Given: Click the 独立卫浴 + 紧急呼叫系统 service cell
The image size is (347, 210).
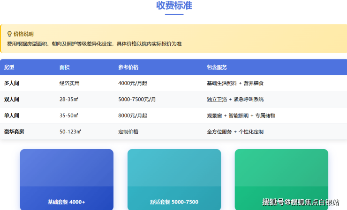Looking at the screenshot, I should click(x=235, y=100).
